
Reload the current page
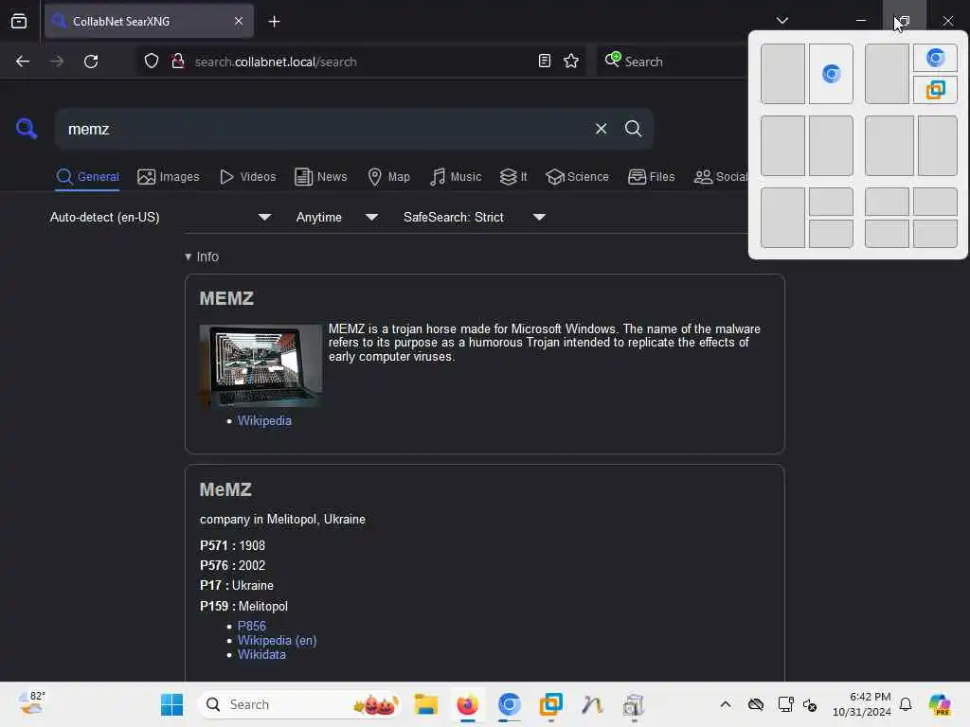coord(91,62)
